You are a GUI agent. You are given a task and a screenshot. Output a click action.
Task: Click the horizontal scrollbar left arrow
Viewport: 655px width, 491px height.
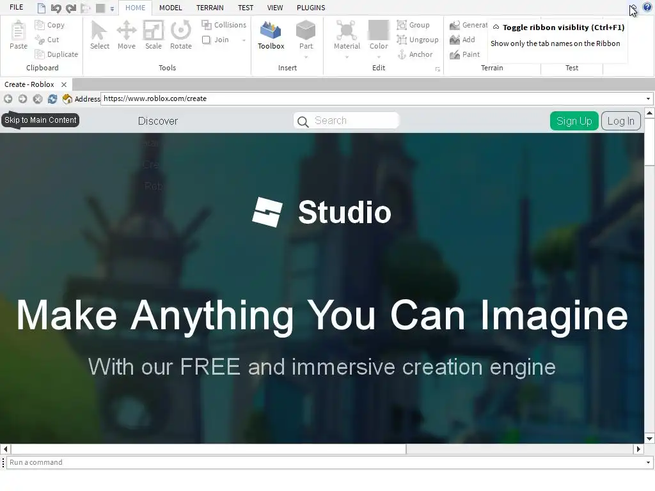coord(5,449)
